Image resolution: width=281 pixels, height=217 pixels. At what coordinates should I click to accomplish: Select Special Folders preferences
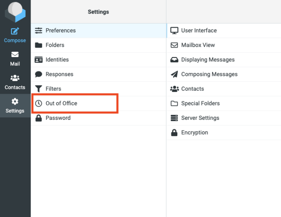[200, 104]
